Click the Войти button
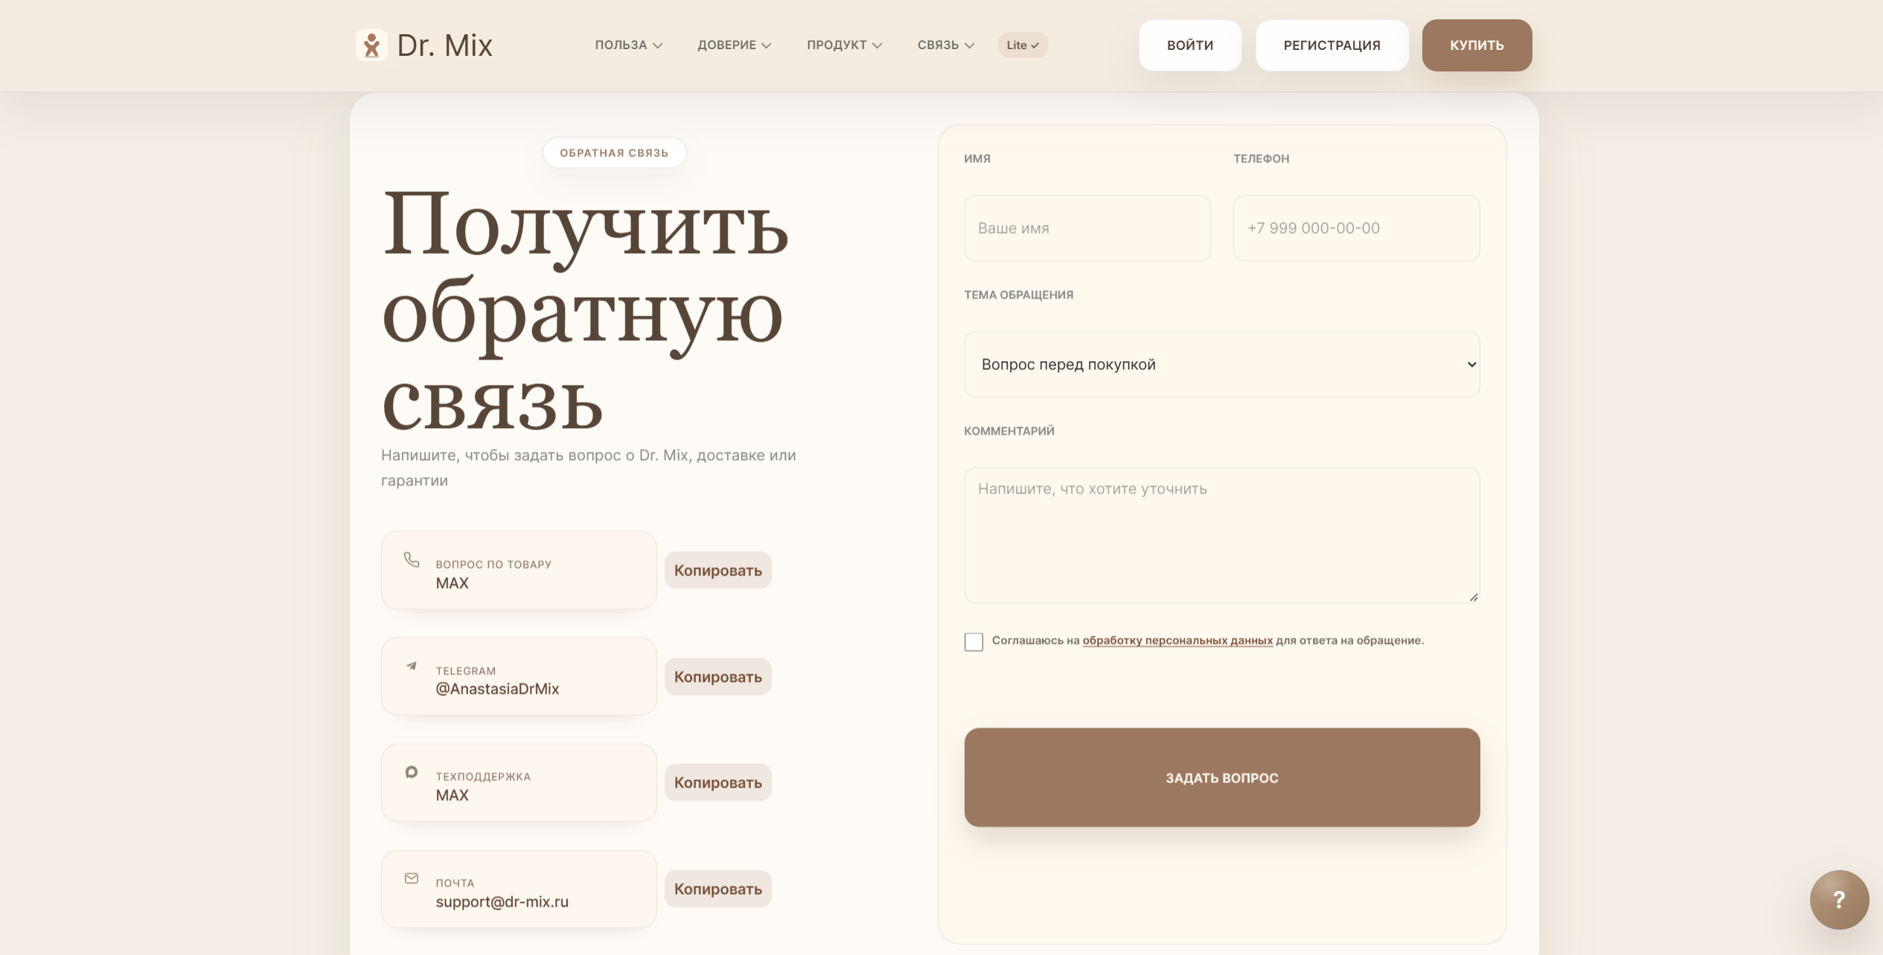This screenshot has width=1883, height=955. [1190, 45]
